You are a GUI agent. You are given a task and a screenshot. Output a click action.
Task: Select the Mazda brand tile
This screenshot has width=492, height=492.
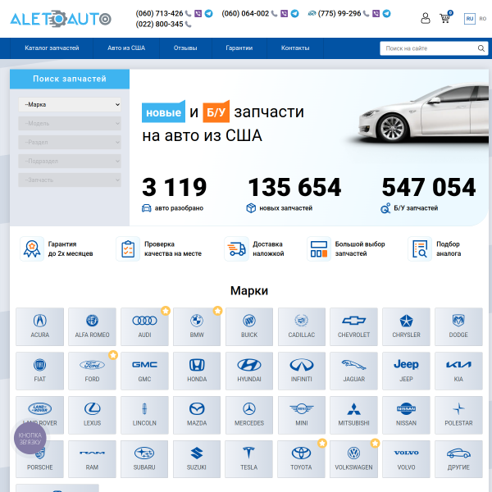click(x=197, y=415)
